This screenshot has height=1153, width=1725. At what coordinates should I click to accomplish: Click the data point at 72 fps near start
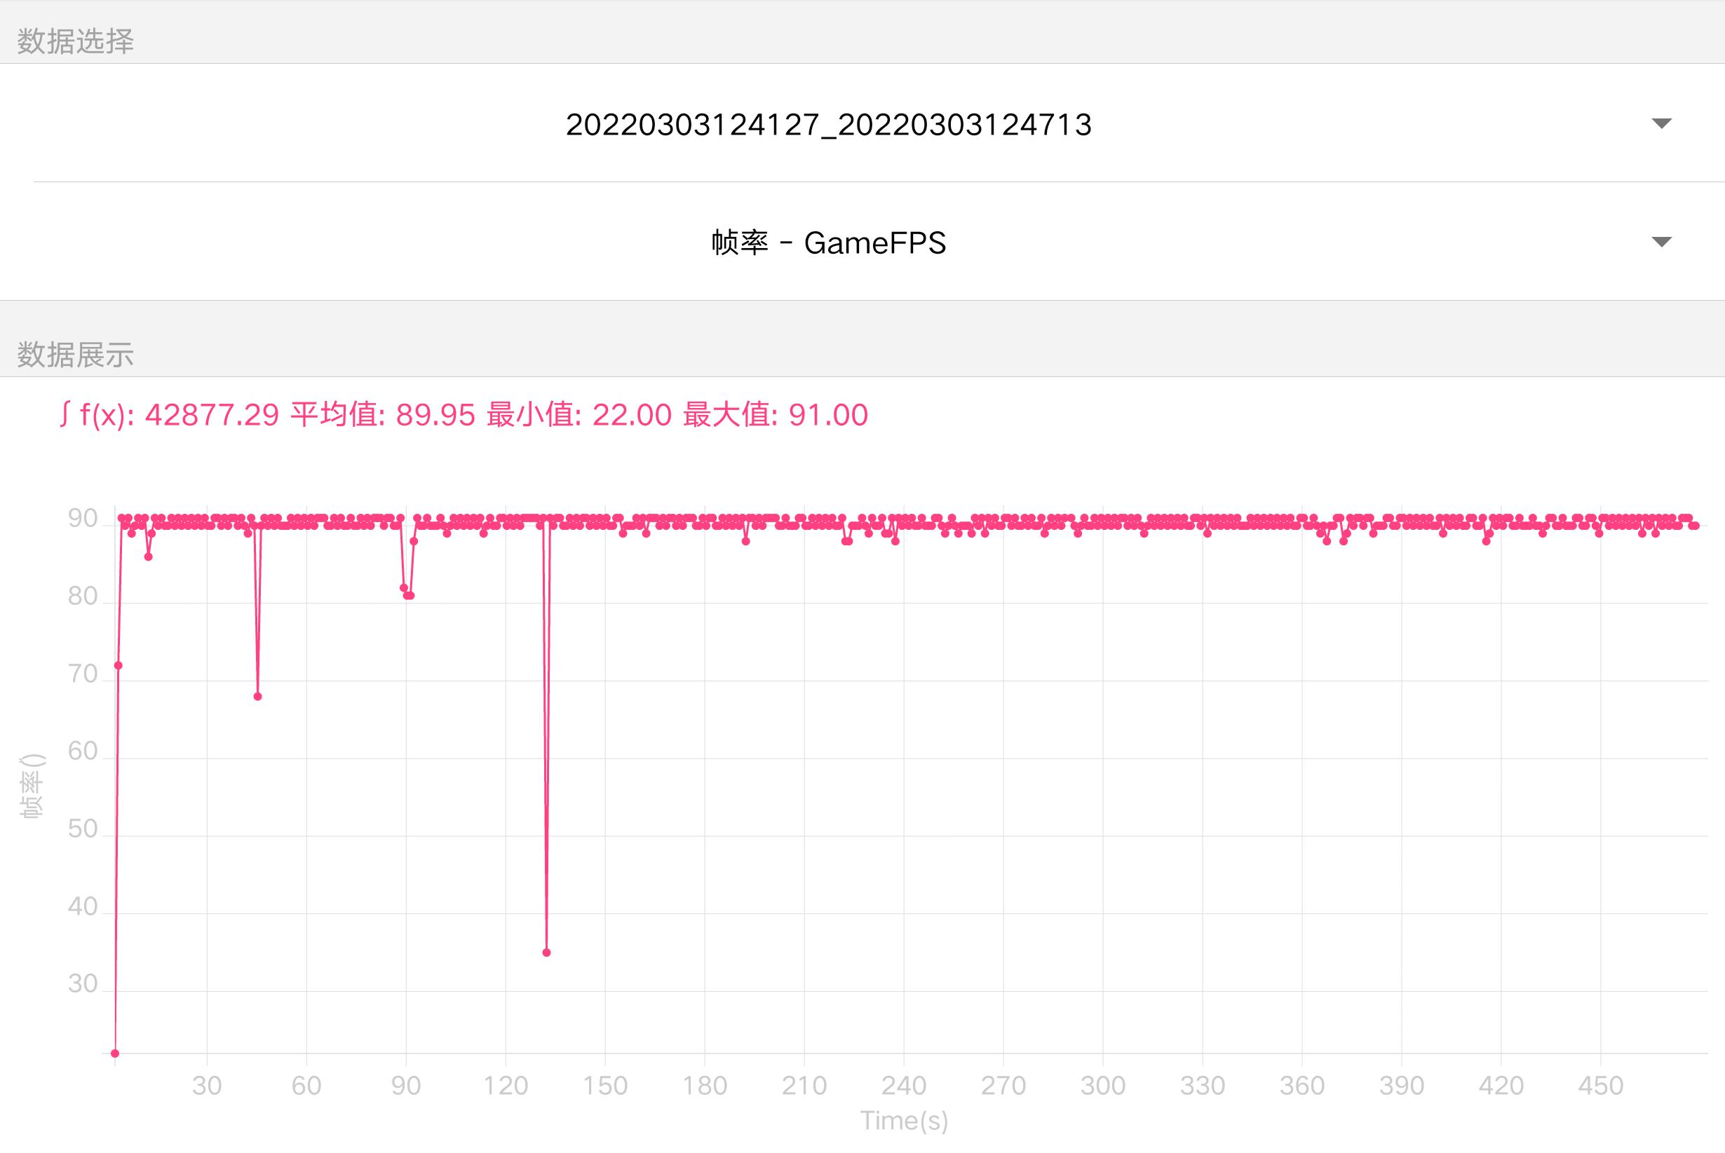pyautogui.click(x=119, y=665)
